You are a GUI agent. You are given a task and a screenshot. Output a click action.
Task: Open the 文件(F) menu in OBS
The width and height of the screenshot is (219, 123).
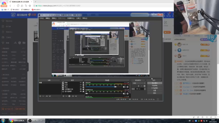pos(42,18)
